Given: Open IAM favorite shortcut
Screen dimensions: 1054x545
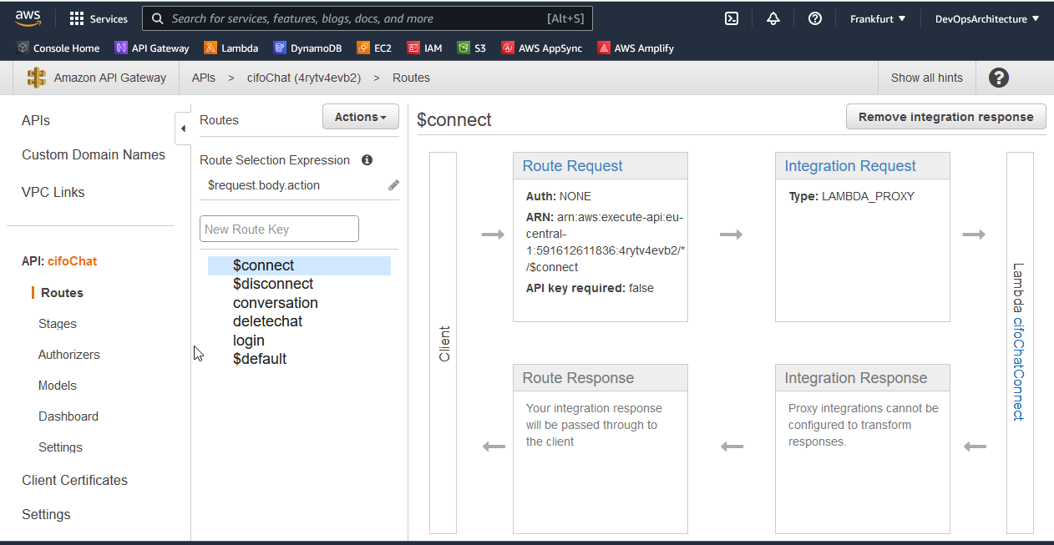Looking at the screenshot, I should pyautogui.click(x=425, y=48).
